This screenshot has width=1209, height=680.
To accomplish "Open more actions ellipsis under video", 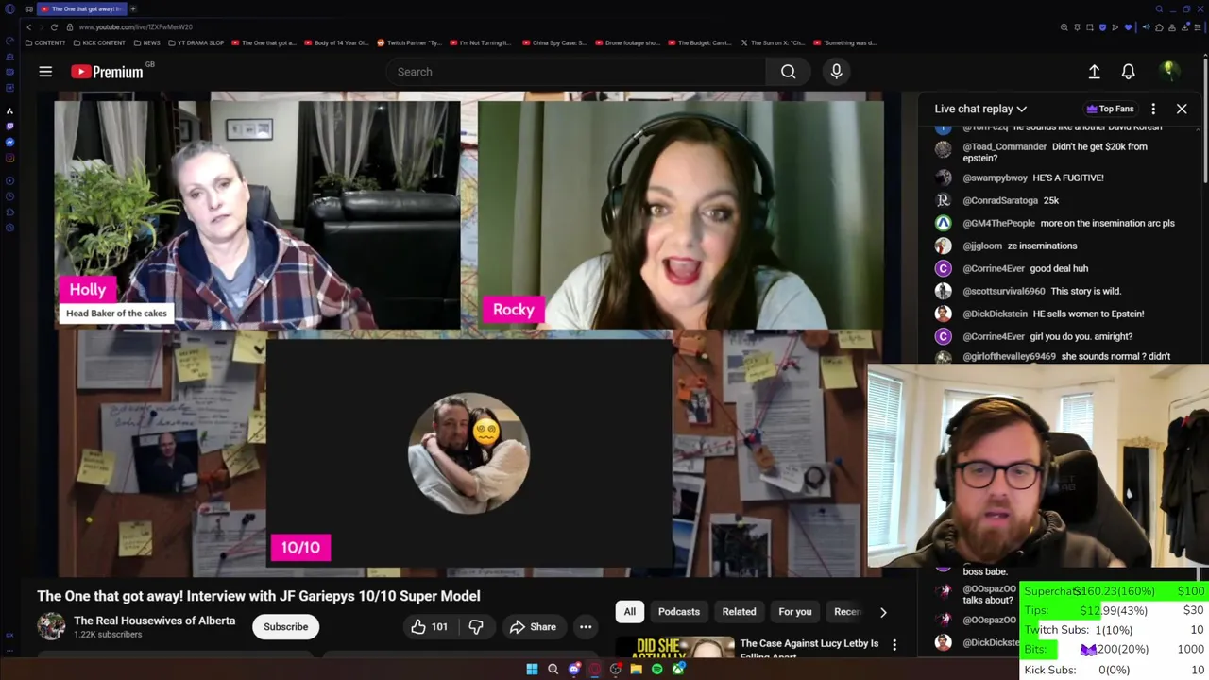I will click(586, 627).
